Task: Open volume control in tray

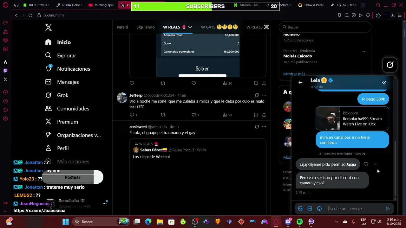Action: pyautogui.click(x=379, y=222)
